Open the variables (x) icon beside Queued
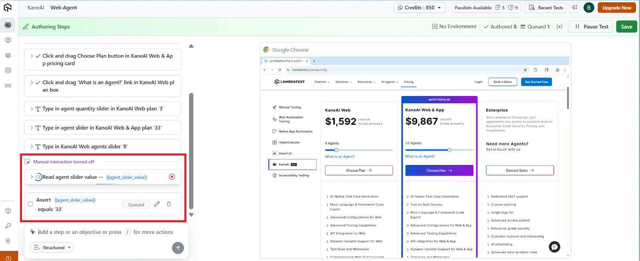 coord(559,27)
